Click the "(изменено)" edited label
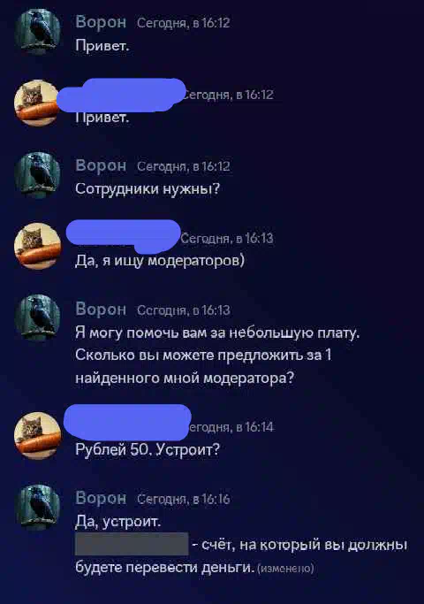This screenshot has height=604, width=424. pyautogui.click(x=285, y=569)
